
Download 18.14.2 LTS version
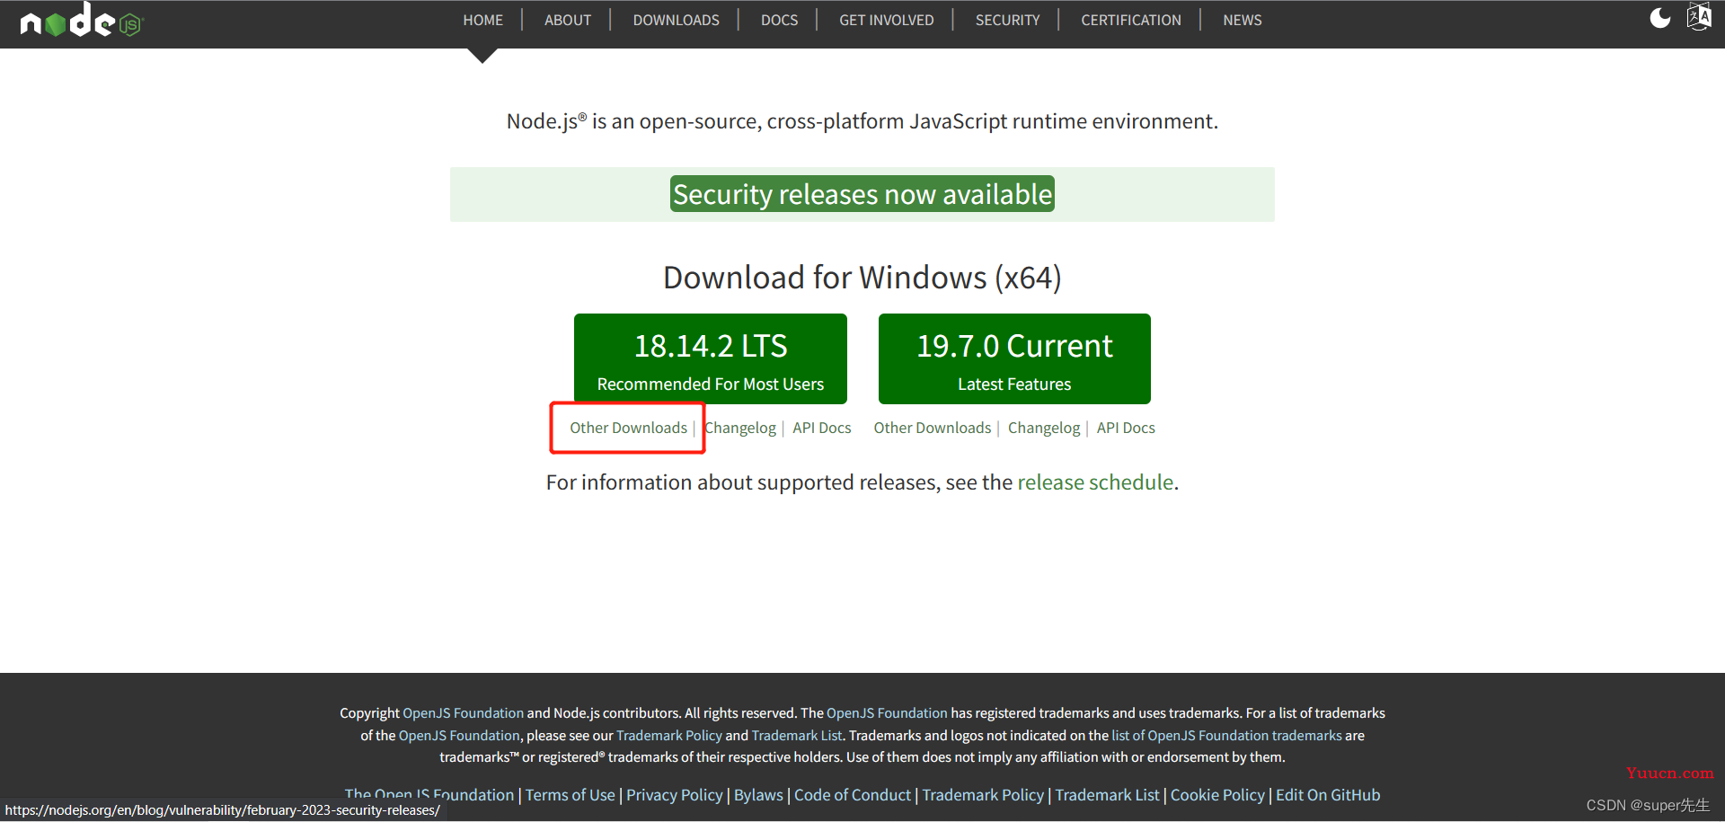coord(711,358)
